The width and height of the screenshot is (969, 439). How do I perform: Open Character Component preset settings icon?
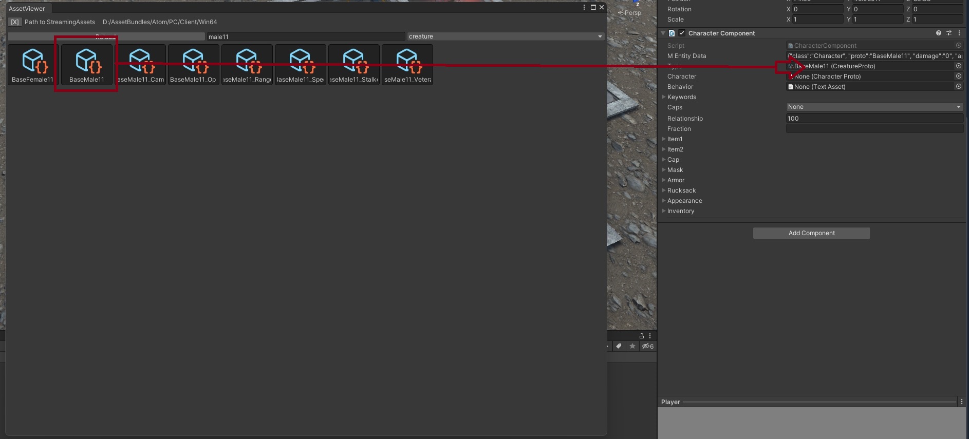(949, 33)
